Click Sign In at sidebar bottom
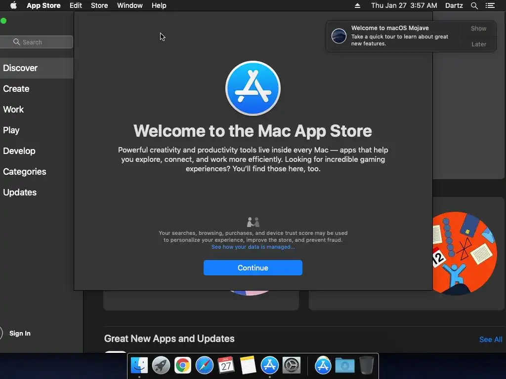Image resolution: width=506 pixels, height=379 pixels. pos(20,333)
